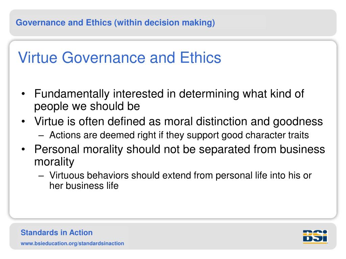
Task: Click the words 'moral distinction and goodness'
Action: [x=244, y=121]
